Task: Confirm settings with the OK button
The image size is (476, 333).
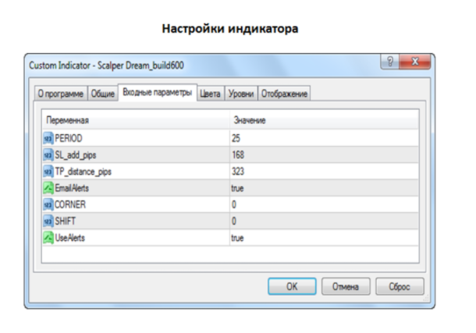Action: point(292,286)
